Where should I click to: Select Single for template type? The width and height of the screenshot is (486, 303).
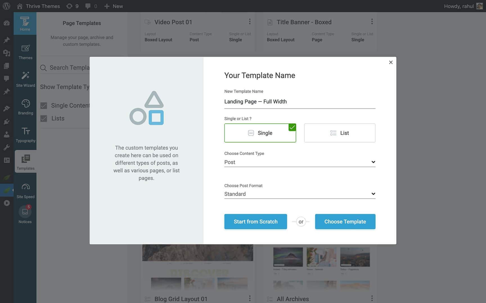coord(260,133)
